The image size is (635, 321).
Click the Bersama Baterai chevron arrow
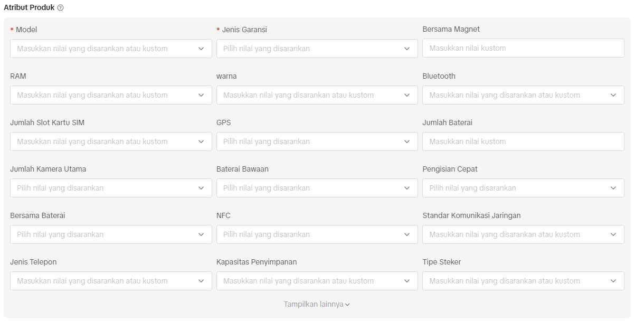pos(201,234)
